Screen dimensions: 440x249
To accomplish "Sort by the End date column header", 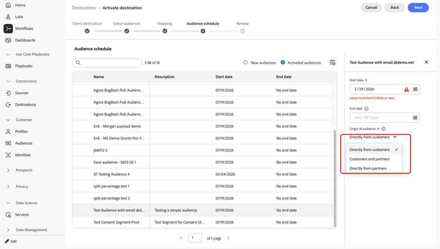I will (x=284, y=77).
